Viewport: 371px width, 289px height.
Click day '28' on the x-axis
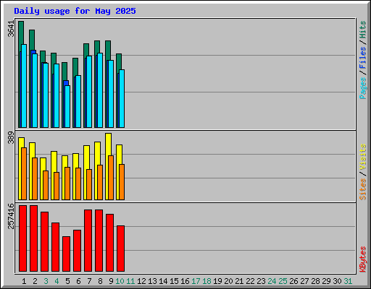pos(315,281)
